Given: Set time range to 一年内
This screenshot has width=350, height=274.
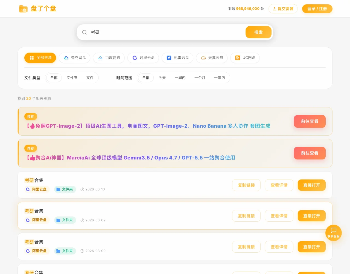Looking at the screenshot, I should click(220, 78).
